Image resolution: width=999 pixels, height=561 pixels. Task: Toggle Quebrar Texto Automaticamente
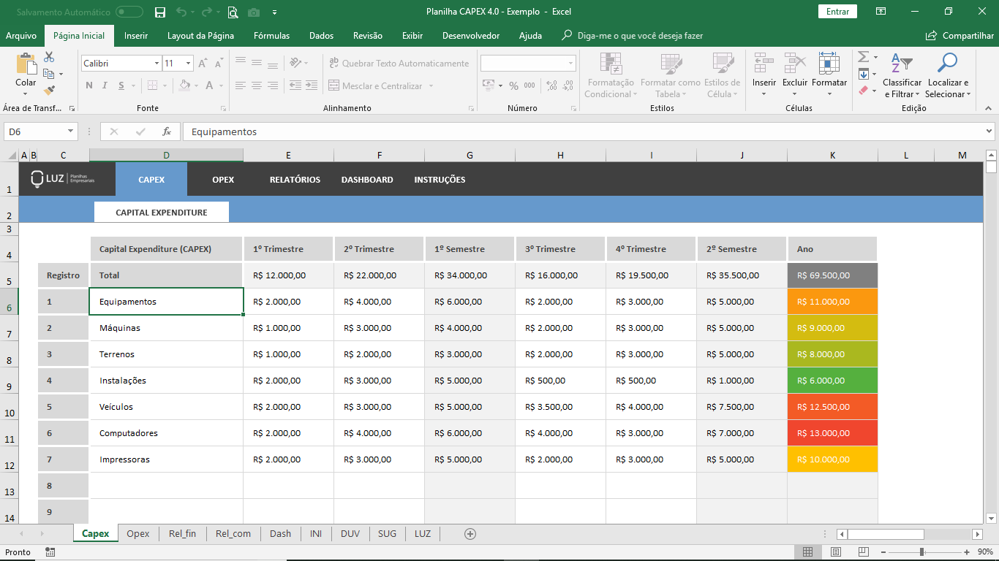coord(399,64)
